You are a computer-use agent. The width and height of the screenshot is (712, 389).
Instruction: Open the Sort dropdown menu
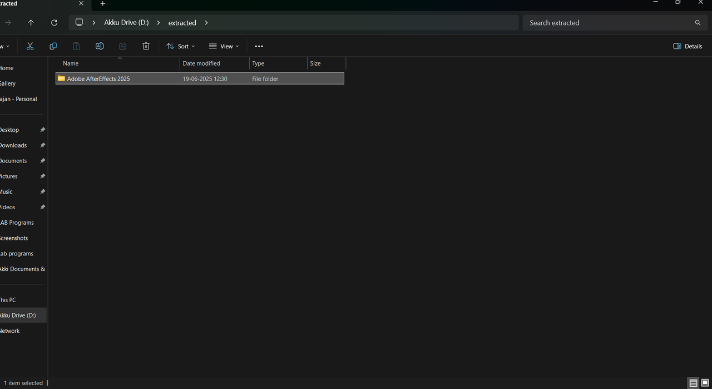pos(181,46)
